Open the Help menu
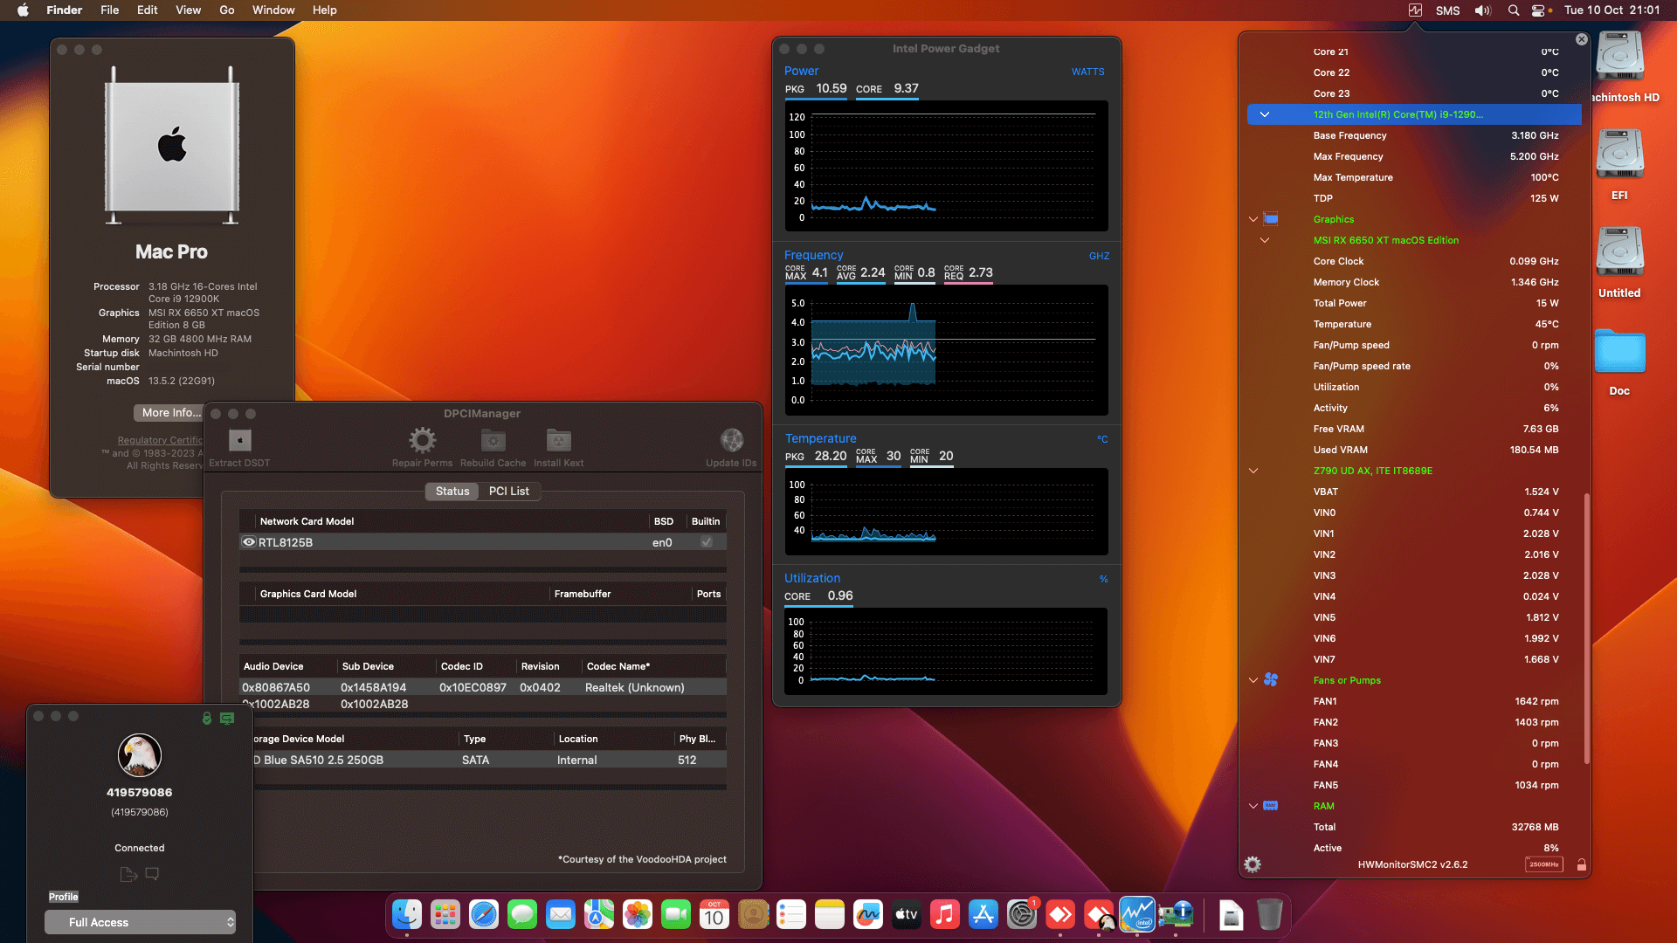 325,10
